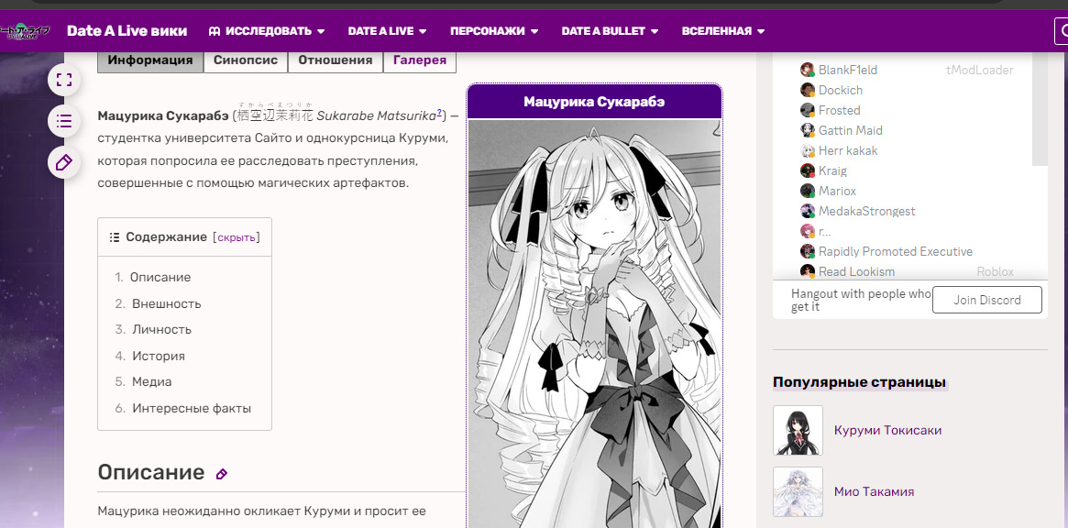Screen dimensions: 1068x528
Task: Click the Discord member list scrollbar
Action: click(x=1040, y=110)
